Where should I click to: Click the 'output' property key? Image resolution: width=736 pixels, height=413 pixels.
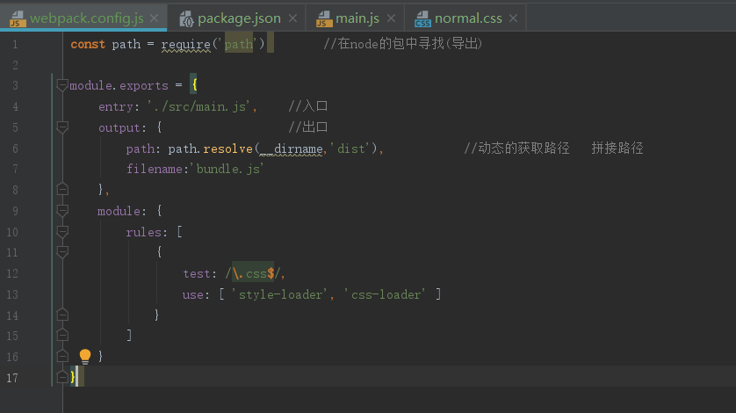coord(119,127)
